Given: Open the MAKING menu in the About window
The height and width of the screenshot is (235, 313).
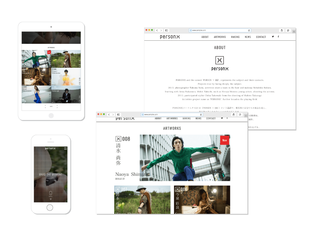Looking at the screenshot, I should pos(235,37).
